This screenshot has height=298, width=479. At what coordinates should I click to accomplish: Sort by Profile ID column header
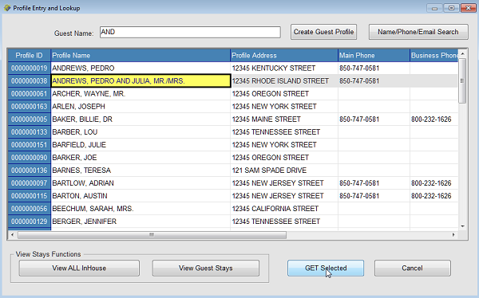(x=30, y=56)
